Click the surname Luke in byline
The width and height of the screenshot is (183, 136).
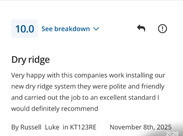point(52,127)
